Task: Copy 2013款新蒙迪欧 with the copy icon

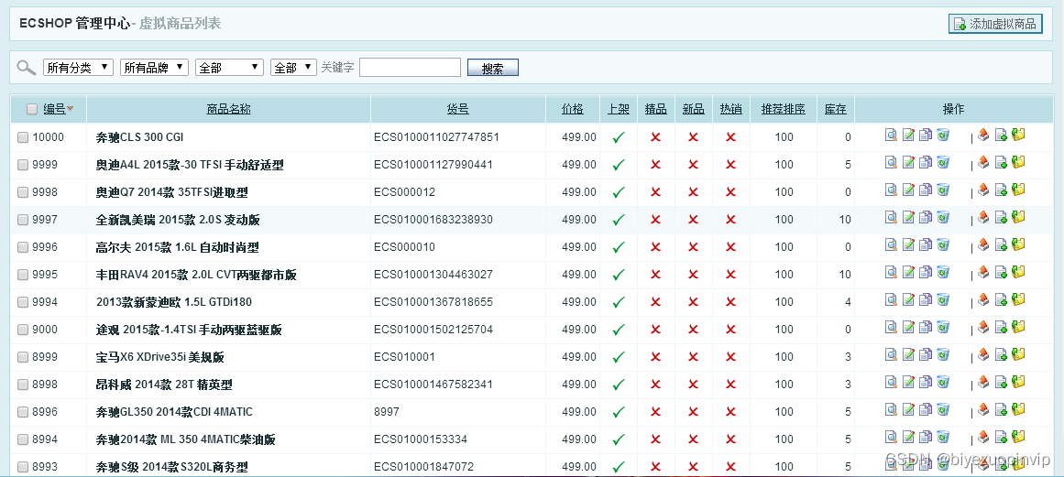Action: tap(926, 299)
